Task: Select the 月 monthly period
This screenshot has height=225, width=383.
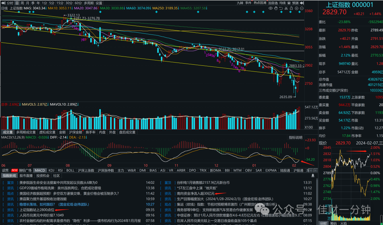Action: [x=28, y=3]
